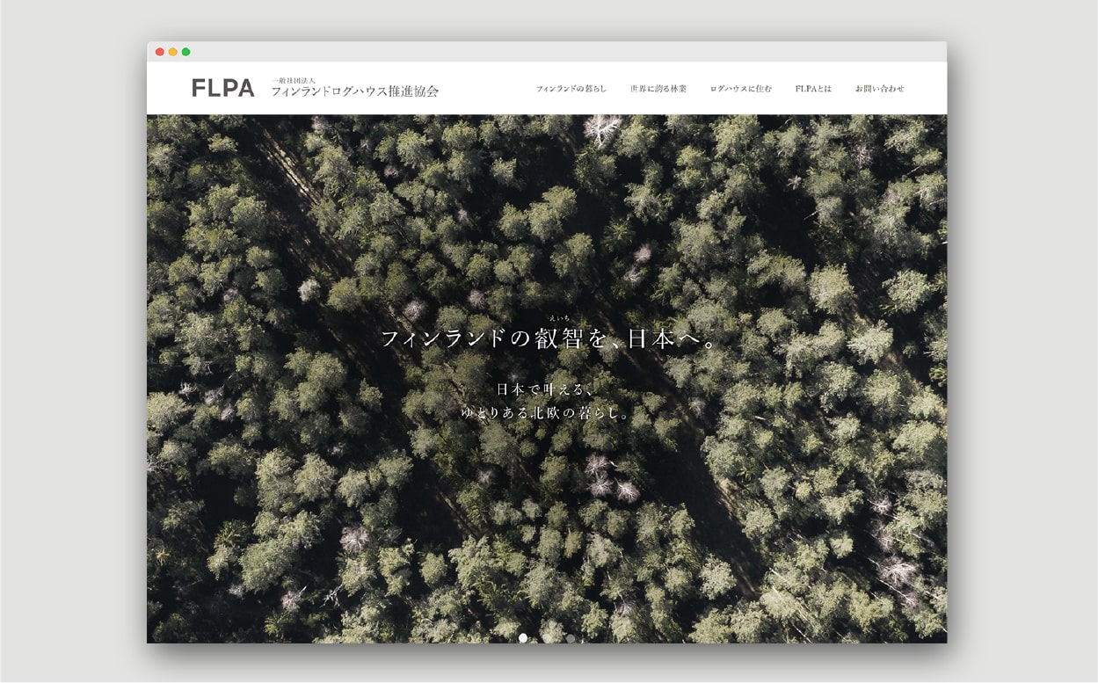Go to the 世界に誇る林業 page
Viewport: 1098px width, 683px height.
point(658,89)
